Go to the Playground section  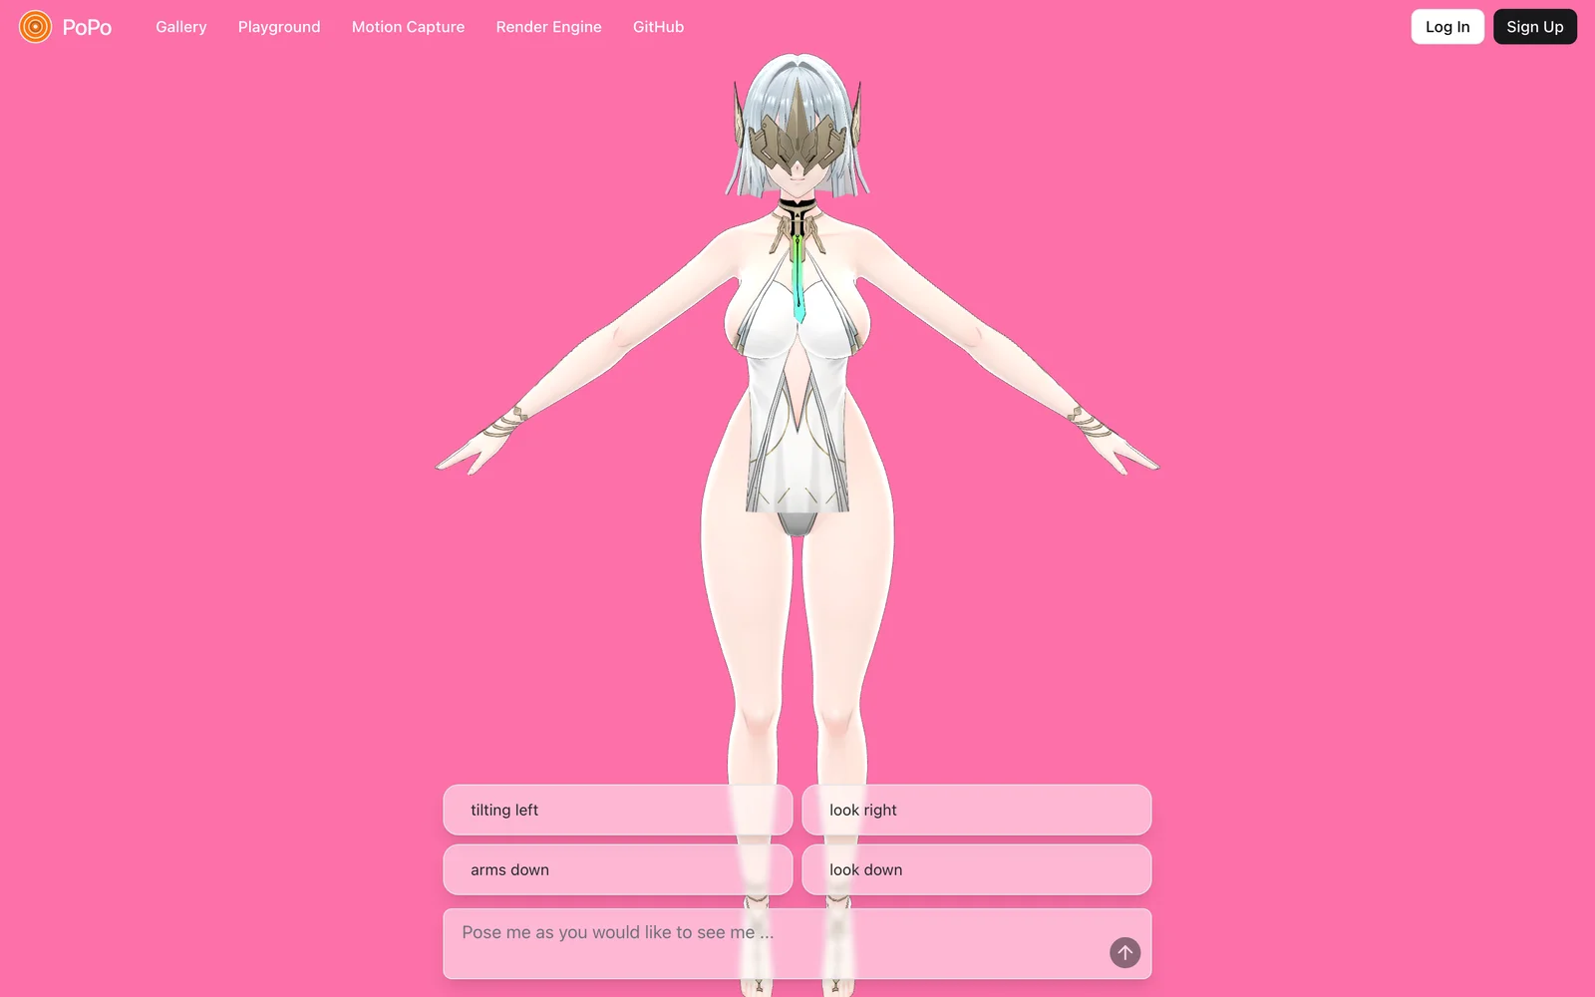279,27
